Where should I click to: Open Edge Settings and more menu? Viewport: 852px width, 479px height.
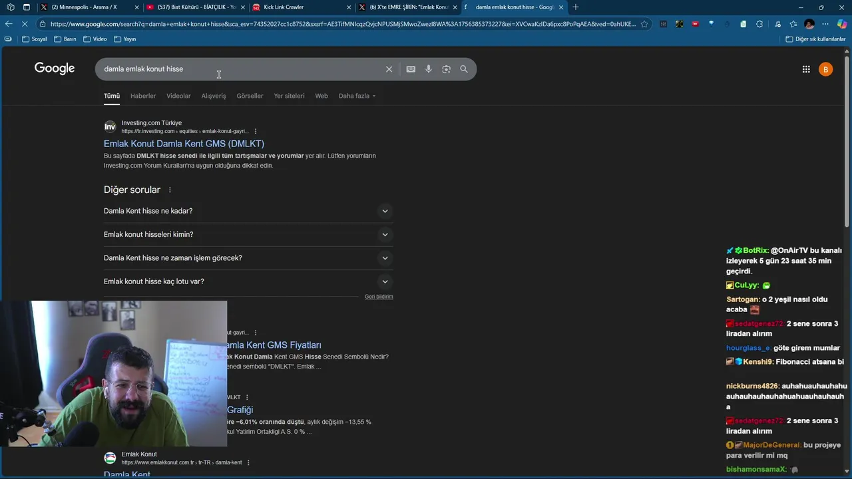coord(826,24)
